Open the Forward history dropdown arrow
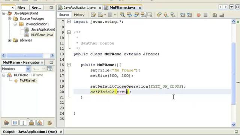Screen dimensions: 240x135 tap(115, 15)
